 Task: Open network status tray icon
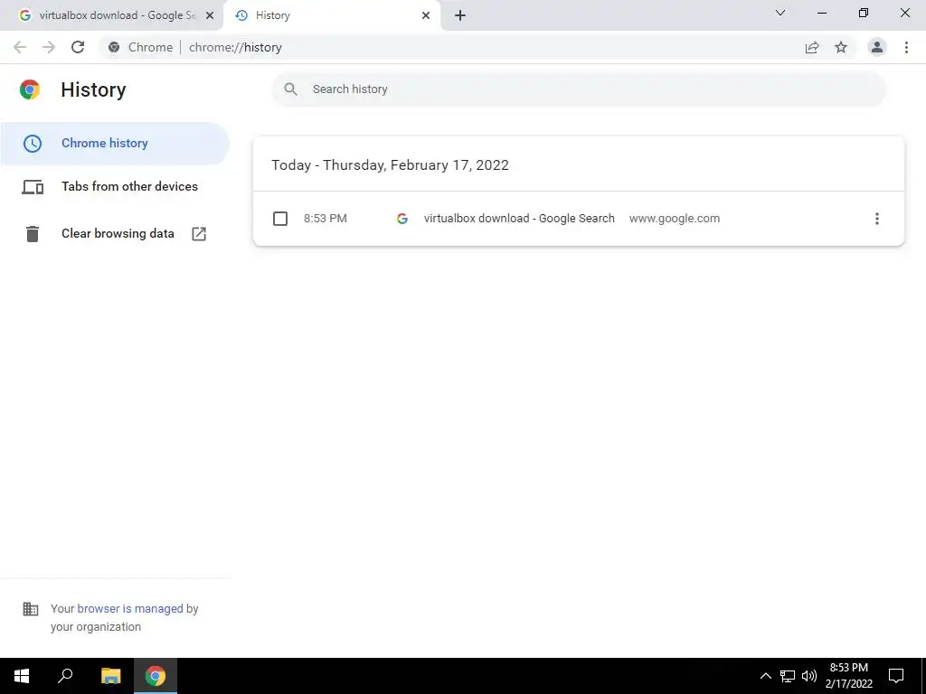coord(788,676)
